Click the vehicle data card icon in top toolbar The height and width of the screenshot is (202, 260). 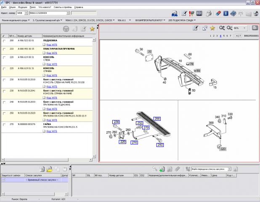coord(175,13)
